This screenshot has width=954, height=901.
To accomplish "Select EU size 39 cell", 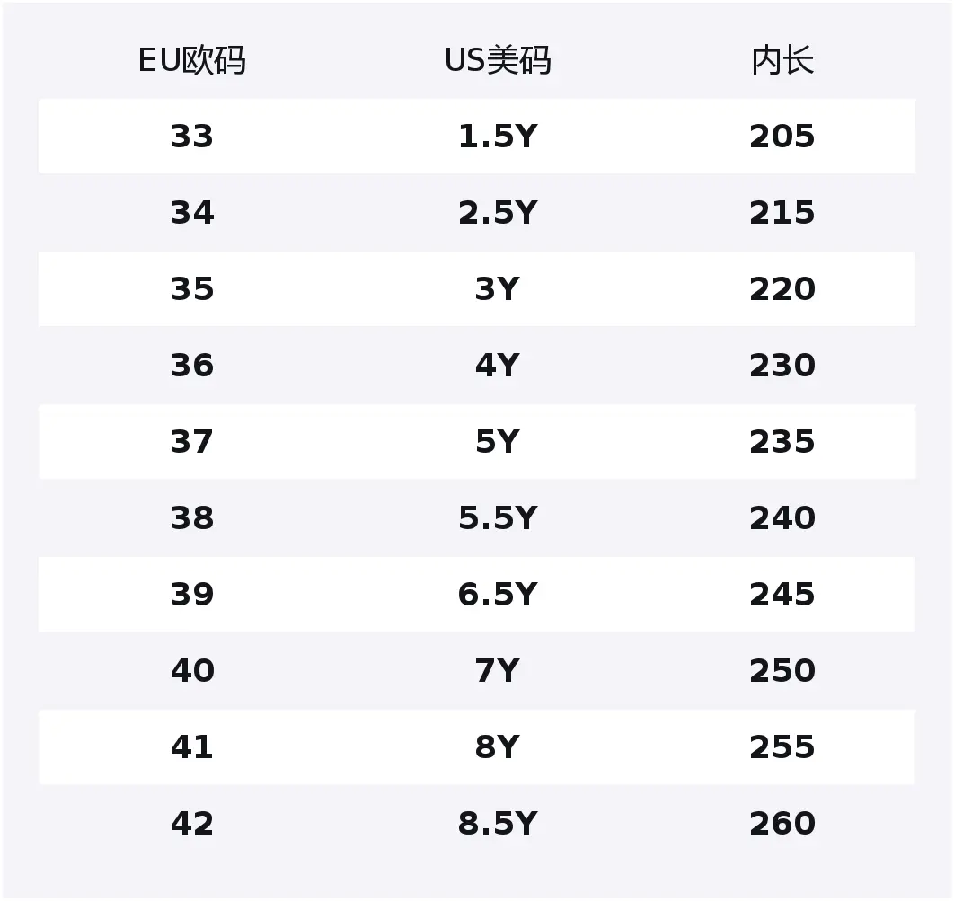I will 191,595.
